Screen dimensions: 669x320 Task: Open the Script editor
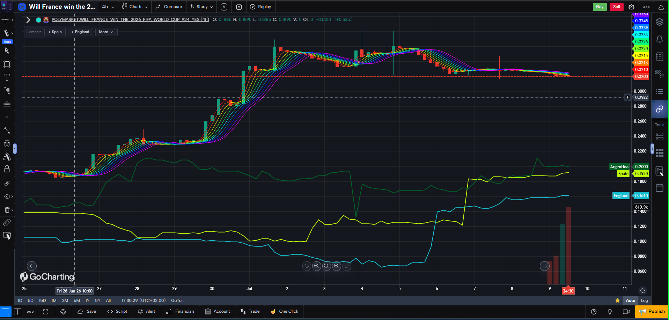tap(117, 312)
